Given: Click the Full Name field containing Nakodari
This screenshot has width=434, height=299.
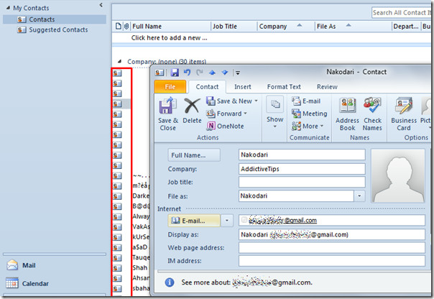Looking at the screenshot, I should (302, 155).
